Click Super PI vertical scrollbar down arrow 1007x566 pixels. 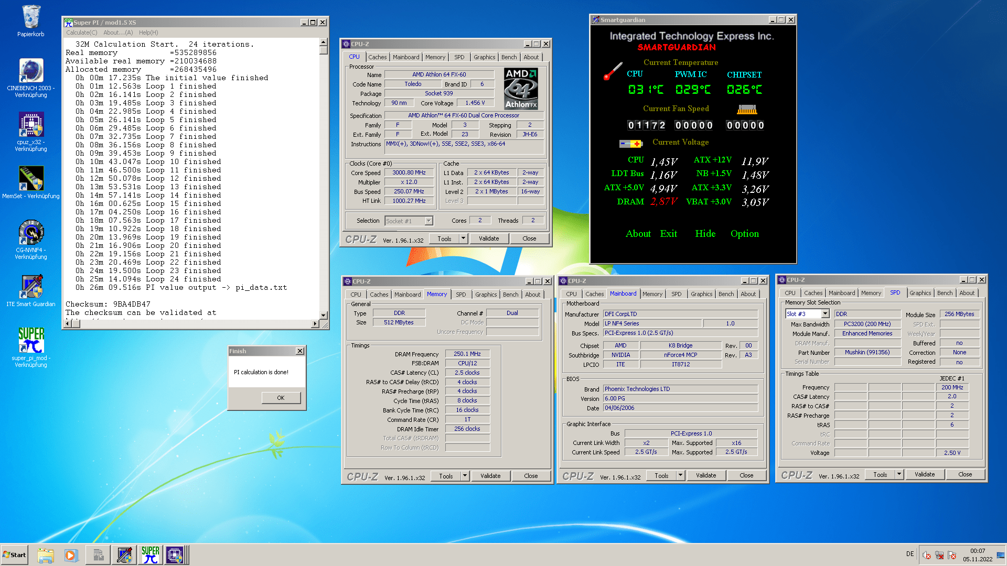324,315
